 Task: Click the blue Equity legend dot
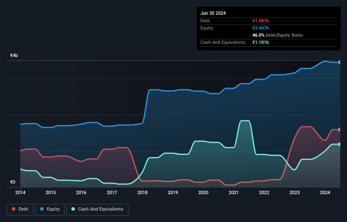[x=41, y=209]
